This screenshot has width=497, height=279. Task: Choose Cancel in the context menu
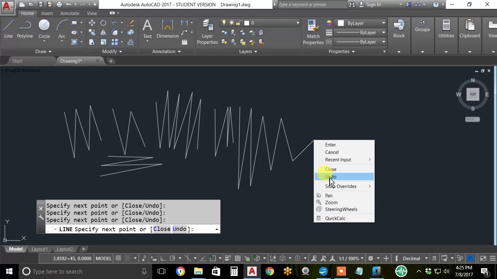[344, 152]
